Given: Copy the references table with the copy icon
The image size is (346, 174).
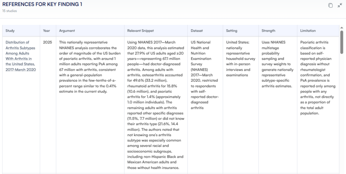Looking at the screenshot, I should point(330,5).
